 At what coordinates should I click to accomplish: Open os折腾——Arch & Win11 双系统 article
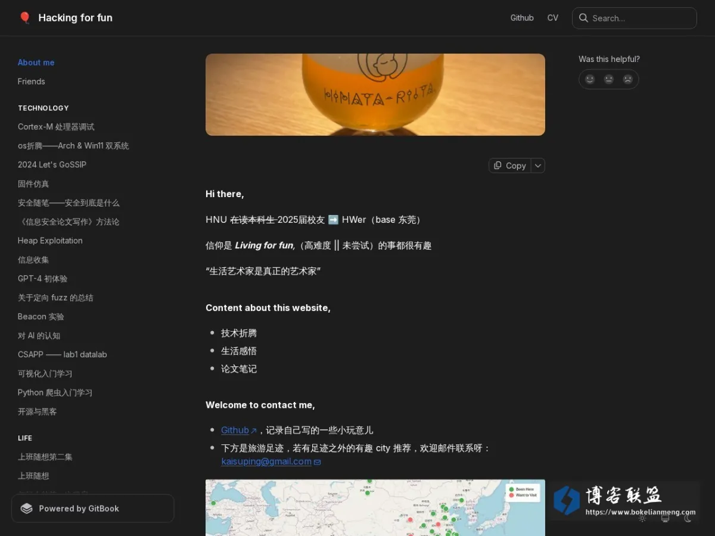73,146
